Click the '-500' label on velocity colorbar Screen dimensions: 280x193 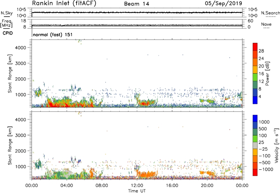click(x=265, y=163)
